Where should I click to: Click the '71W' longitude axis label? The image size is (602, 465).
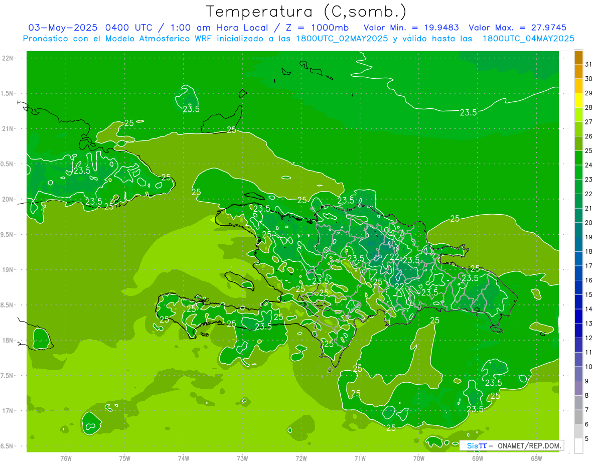(x=360, y=458)
